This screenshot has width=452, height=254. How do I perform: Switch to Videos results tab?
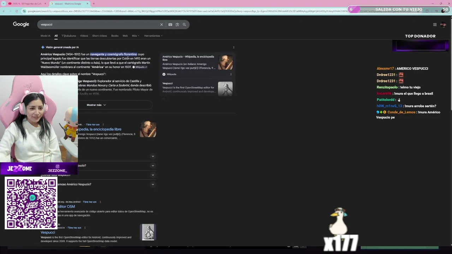point(84,36)
